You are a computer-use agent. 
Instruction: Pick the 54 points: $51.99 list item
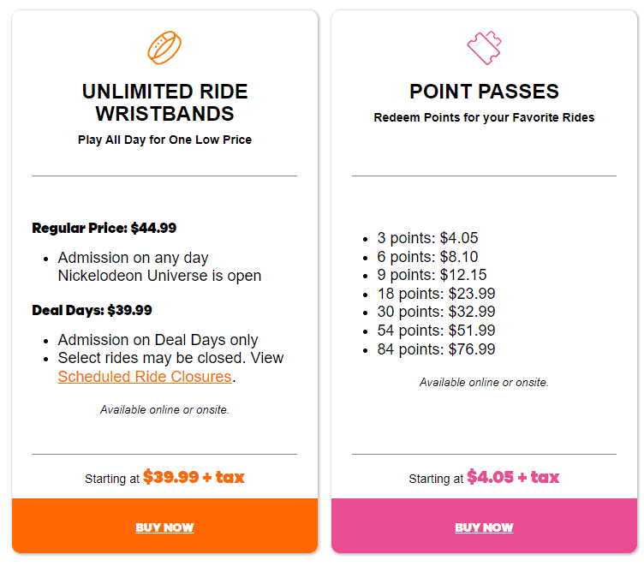(x=436, y=331)
